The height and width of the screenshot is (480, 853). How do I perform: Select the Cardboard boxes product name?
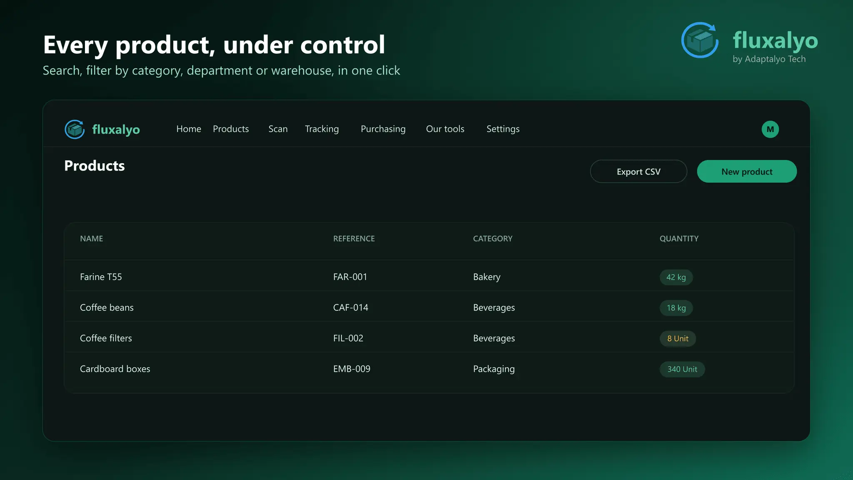click(x=115, y=369)
